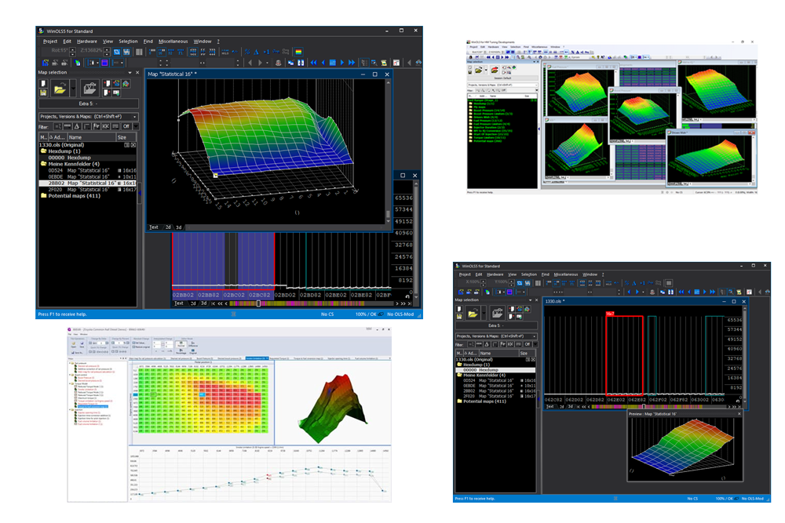This screenshot has width=785, height=523.
Task: Click the Name column header in 3d-map window
Action: coord(92,137)
